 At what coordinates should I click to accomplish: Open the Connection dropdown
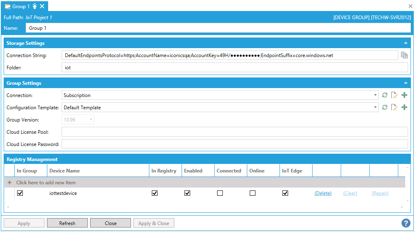(375, 95)
